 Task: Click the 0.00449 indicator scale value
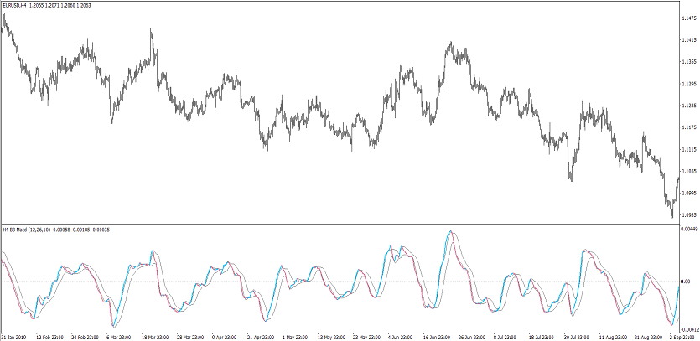(689, 228)
